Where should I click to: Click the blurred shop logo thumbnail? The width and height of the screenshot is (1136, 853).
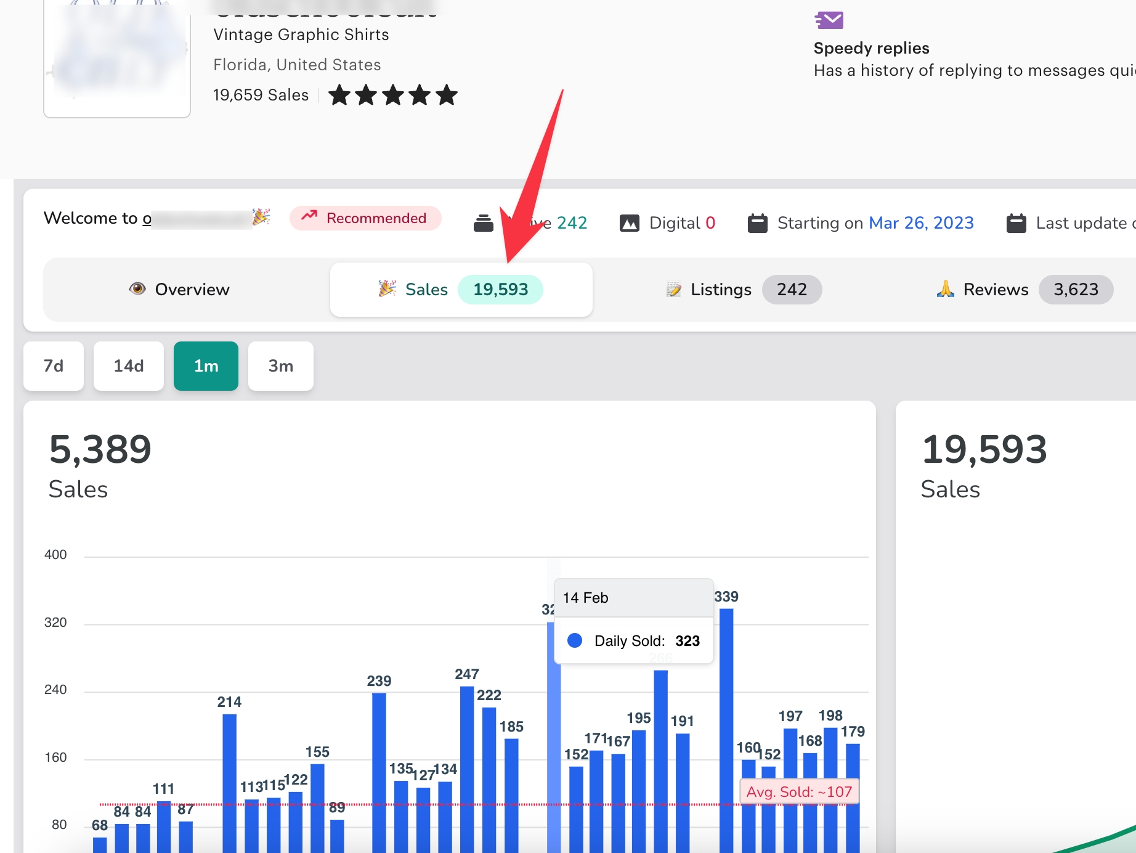point(117,59)
